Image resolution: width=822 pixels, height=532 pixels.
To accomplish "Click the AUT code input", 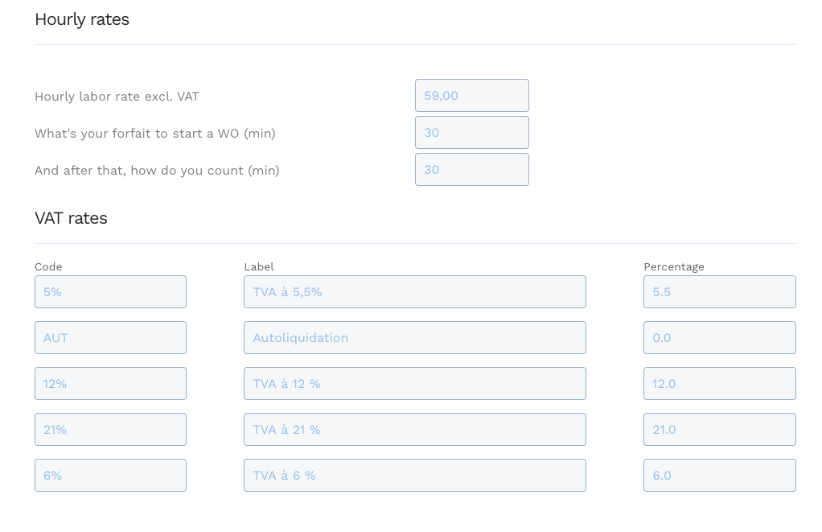I will (x=110, y=337).
